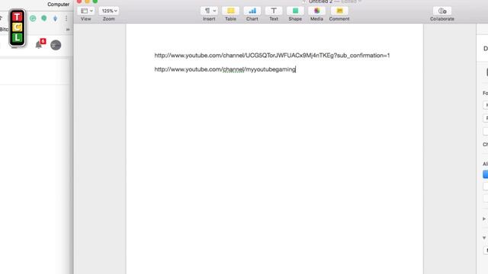Open the browser's three-dot menu

click(x=66, y=18)
